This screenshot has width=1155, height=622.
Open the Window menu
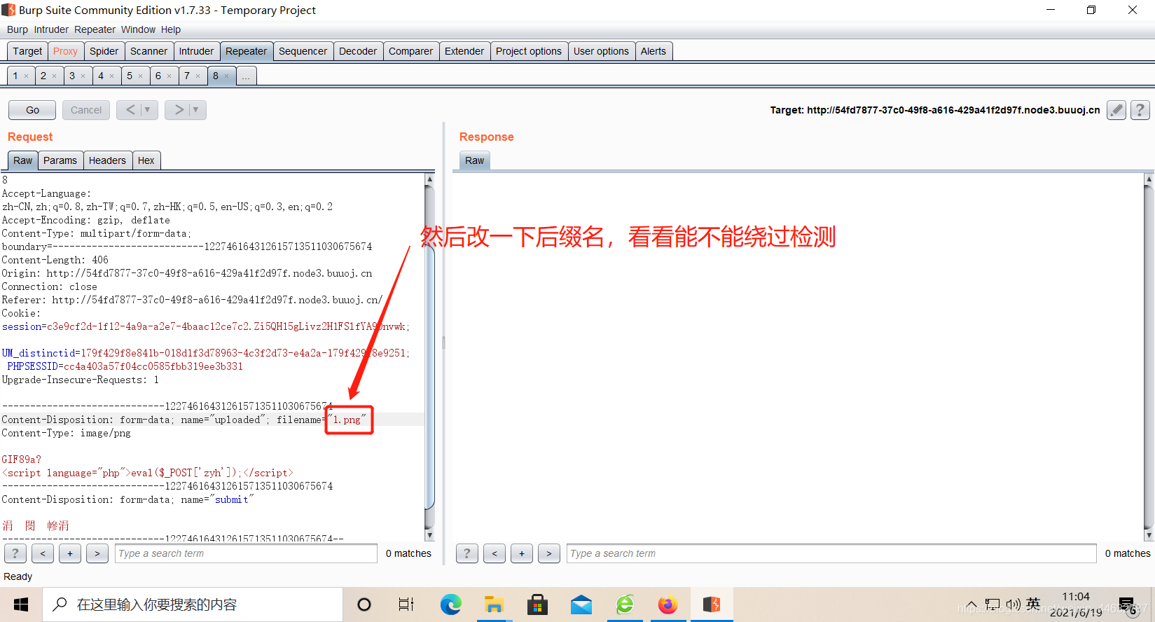138,29
